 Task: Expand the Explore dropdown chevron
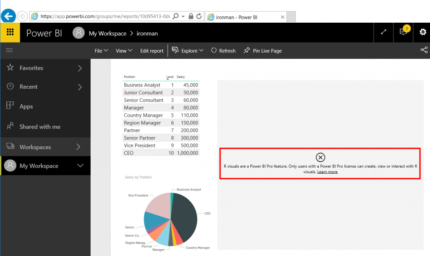point(201,50)
